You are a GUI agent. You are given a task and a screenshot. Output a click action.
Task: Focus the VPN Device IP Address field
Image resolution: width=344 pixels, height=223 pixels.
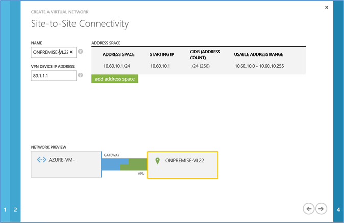pos(54,76)
